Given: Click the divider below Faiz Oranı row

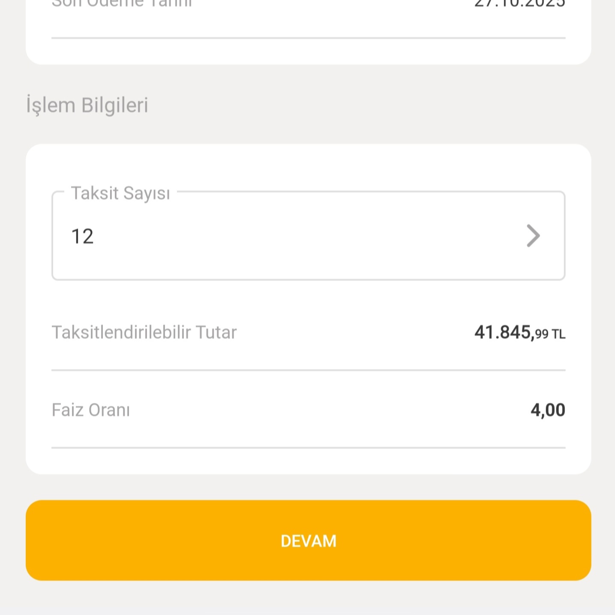Looking at the screenshot, I should click(x=308, y=447).
